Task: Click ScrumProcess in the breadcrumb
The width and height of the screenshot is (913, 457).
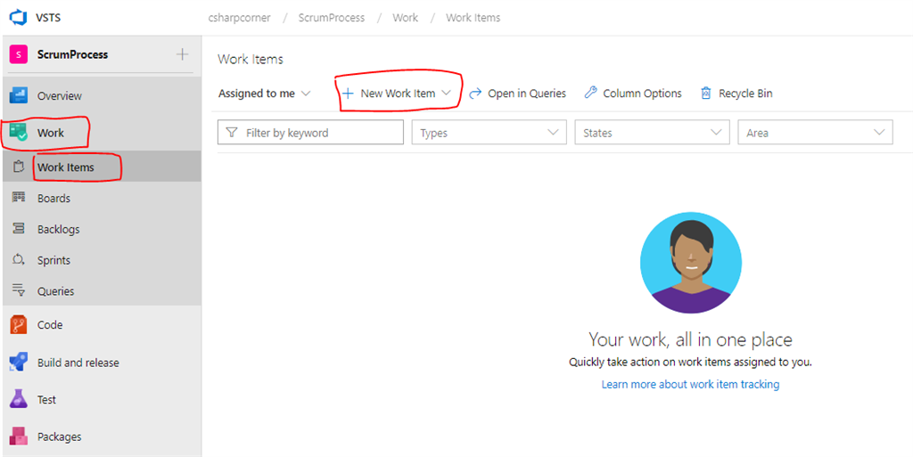Action: coord(332,18)
